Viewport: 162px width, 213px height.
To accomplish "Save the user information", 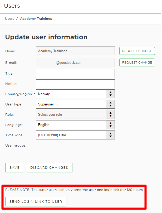I will pos(14,167).
